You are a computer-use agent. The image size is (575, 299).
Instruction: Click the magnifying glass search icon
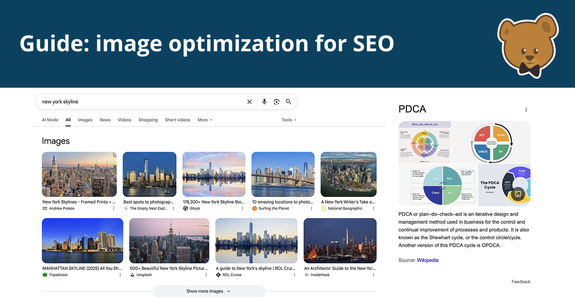point(288,102)
